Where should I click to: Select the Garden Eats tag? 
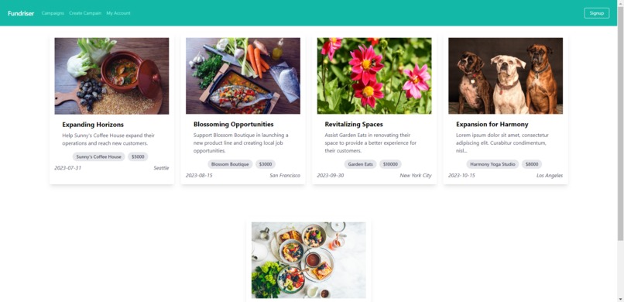[x=360, y=164]
